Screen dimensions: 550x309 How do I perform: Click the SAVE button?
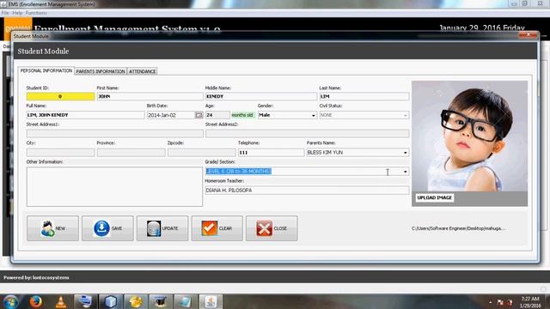pos(107,228)
